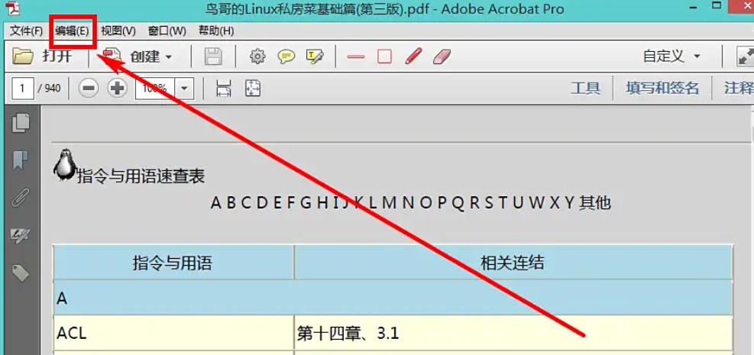Screen dimensions: 754x355
Task: Click the fit width scrolling icon
Action: [224, 89]
